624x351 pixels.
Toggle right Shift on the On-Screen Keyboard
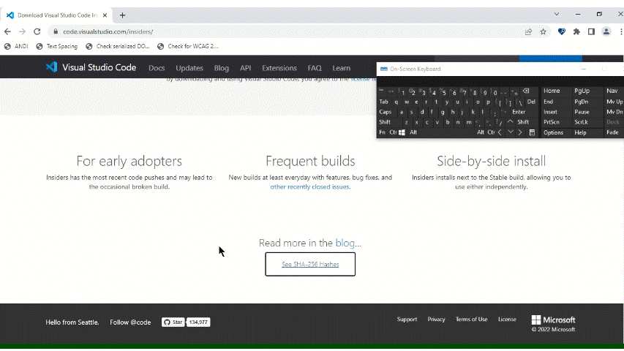click(x=523, y=122)
